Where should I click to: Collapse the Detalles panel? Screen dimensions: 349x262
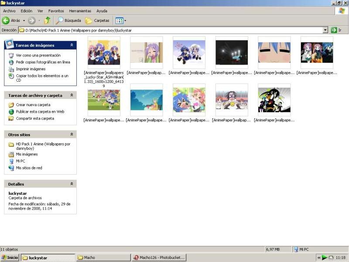point(72,184)
